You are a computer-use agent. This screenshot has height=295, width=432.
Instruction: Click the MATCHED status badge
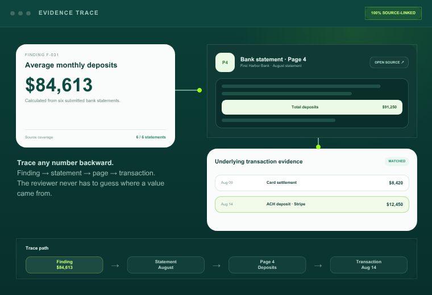(397, 161)
